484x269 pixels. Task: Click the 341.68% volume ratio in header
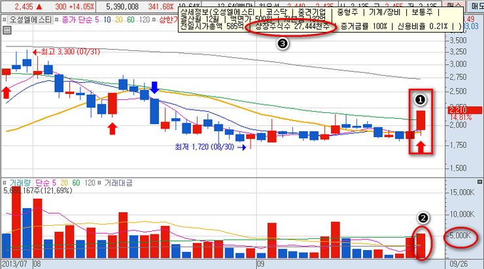point(161,6)
